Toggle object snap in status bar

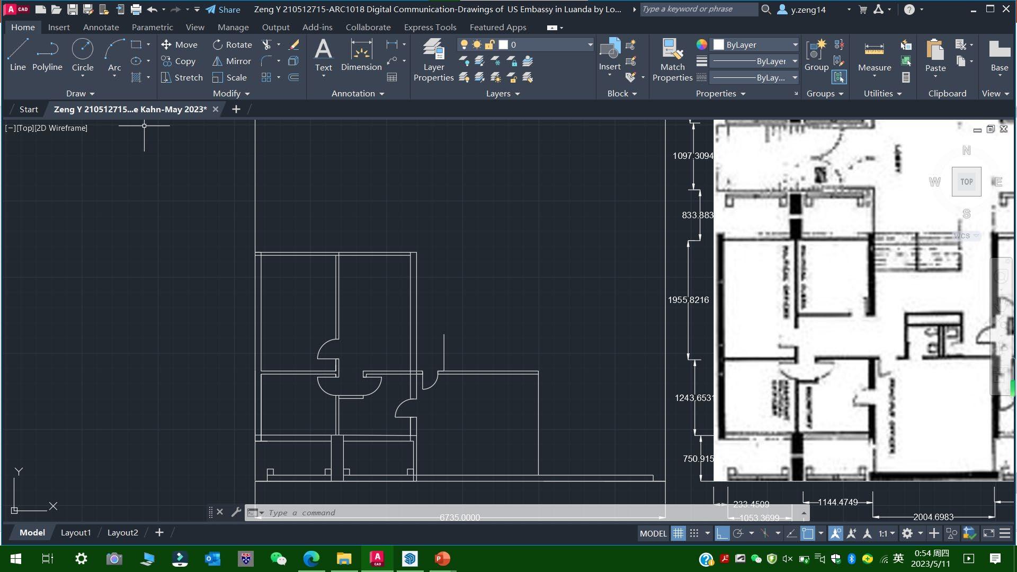(807, 533)
